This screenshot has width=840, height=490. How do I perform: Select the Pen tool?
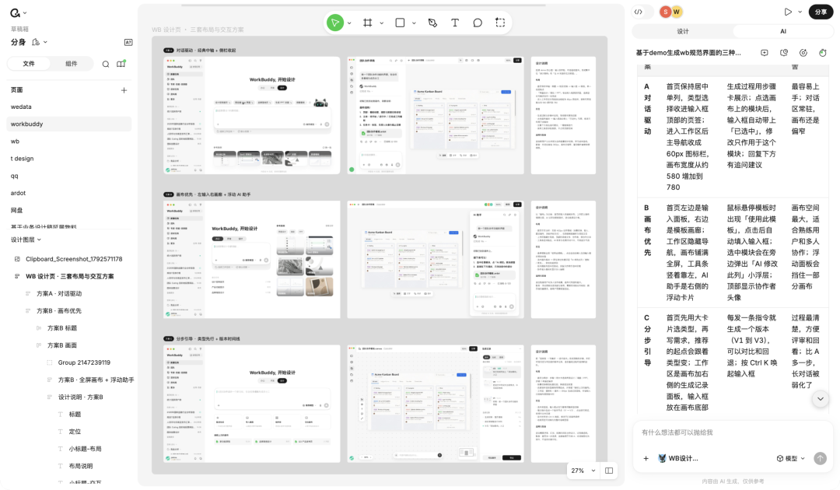432,23
